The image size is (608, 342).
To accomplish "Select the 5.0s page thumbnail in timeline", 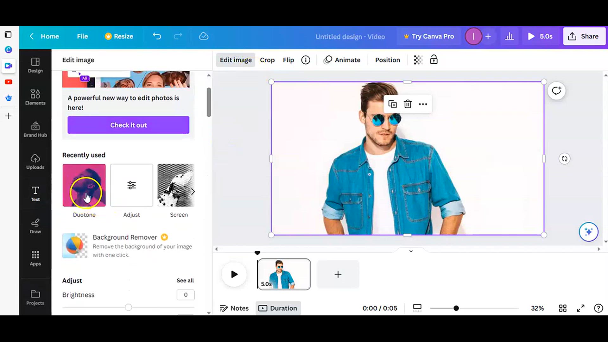I will click(284, 274).
